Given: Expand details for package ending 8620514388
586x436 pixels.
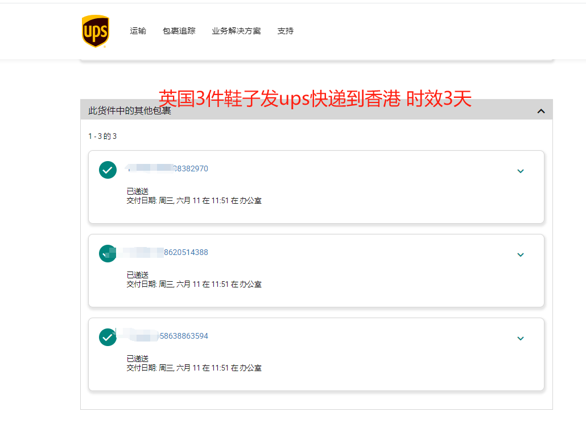Looking at the screenshot, I should coord(520,254).
